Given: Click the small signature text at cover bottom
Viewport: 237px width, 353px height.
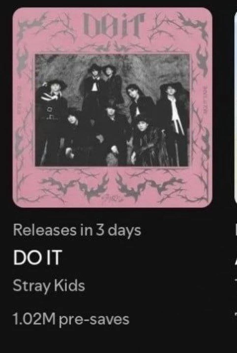Looking at the screenshot, I should 113,198.
